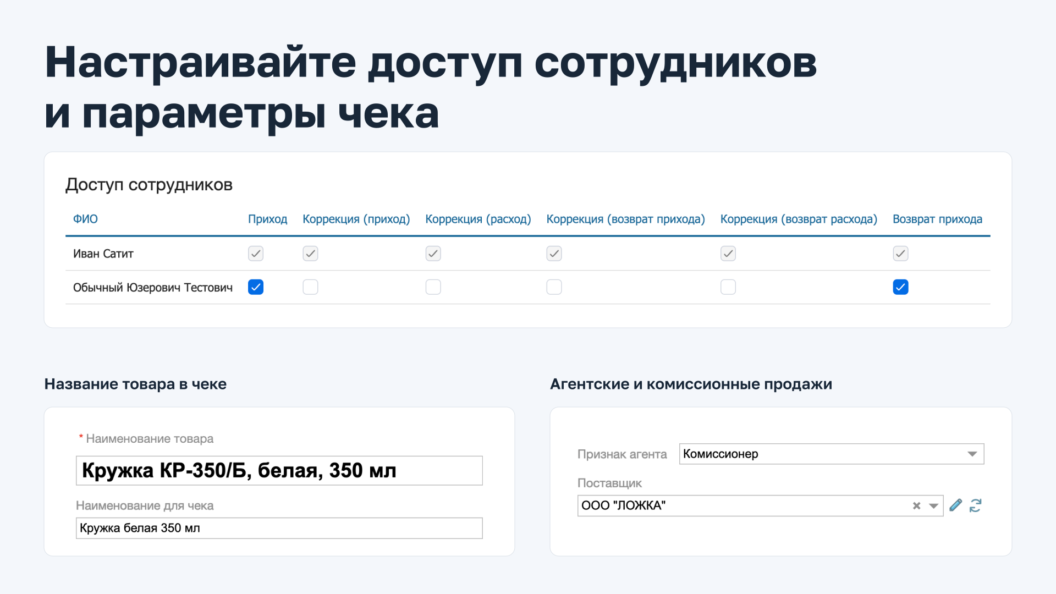Click the Доступ сотрудников heading
This screenshot has height=594, width=1056.
pos(149,184)
